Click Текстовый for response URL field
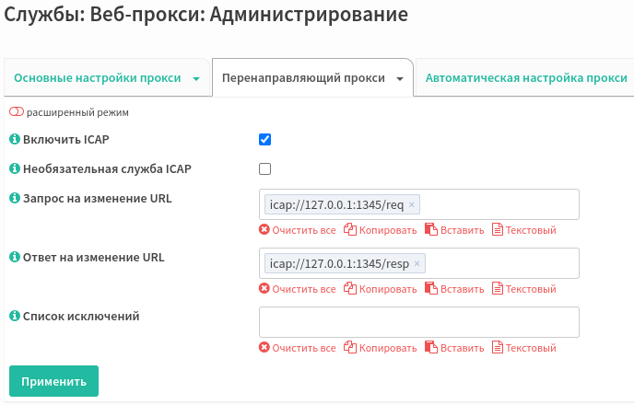This screenshot has width=634, height=405. [x=531, y=289]
